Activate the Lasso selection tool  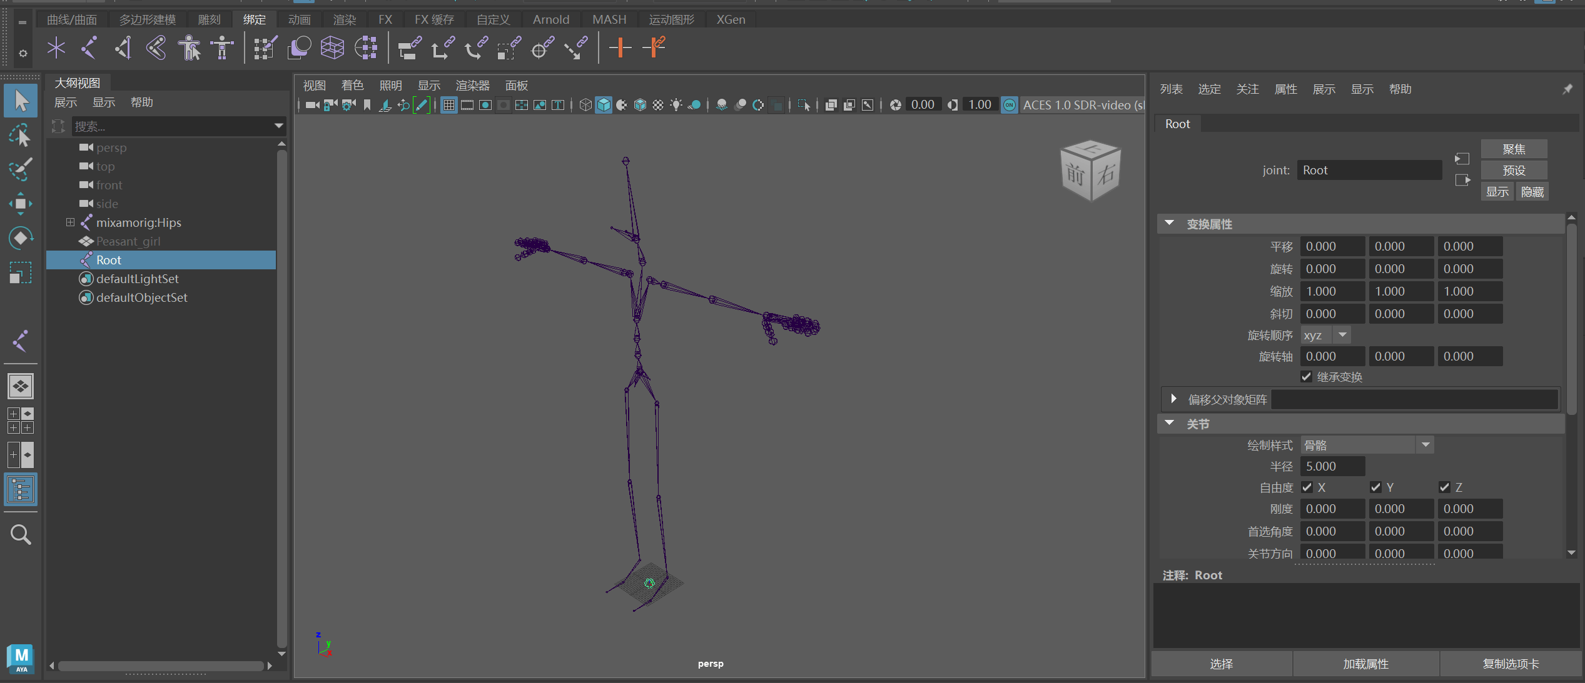coord(21,135)
